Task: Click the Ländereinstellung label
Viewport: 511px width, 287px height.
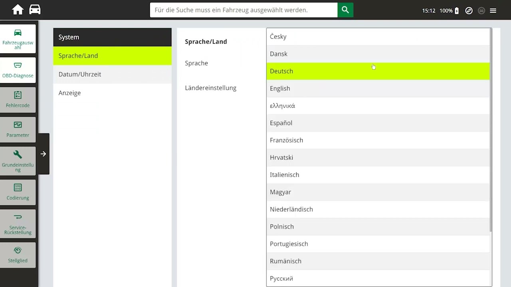Action: pos(211,88)
